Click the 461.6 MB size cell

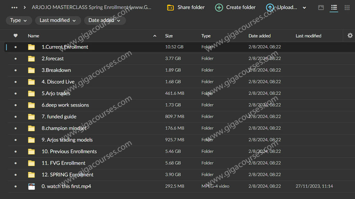tap(175, 93)
